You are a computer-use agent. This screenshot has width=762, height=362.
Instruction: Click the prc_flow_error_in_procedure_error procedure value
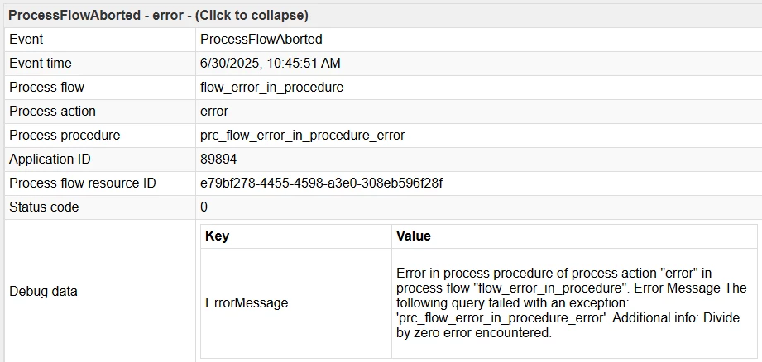pos(302,135)
